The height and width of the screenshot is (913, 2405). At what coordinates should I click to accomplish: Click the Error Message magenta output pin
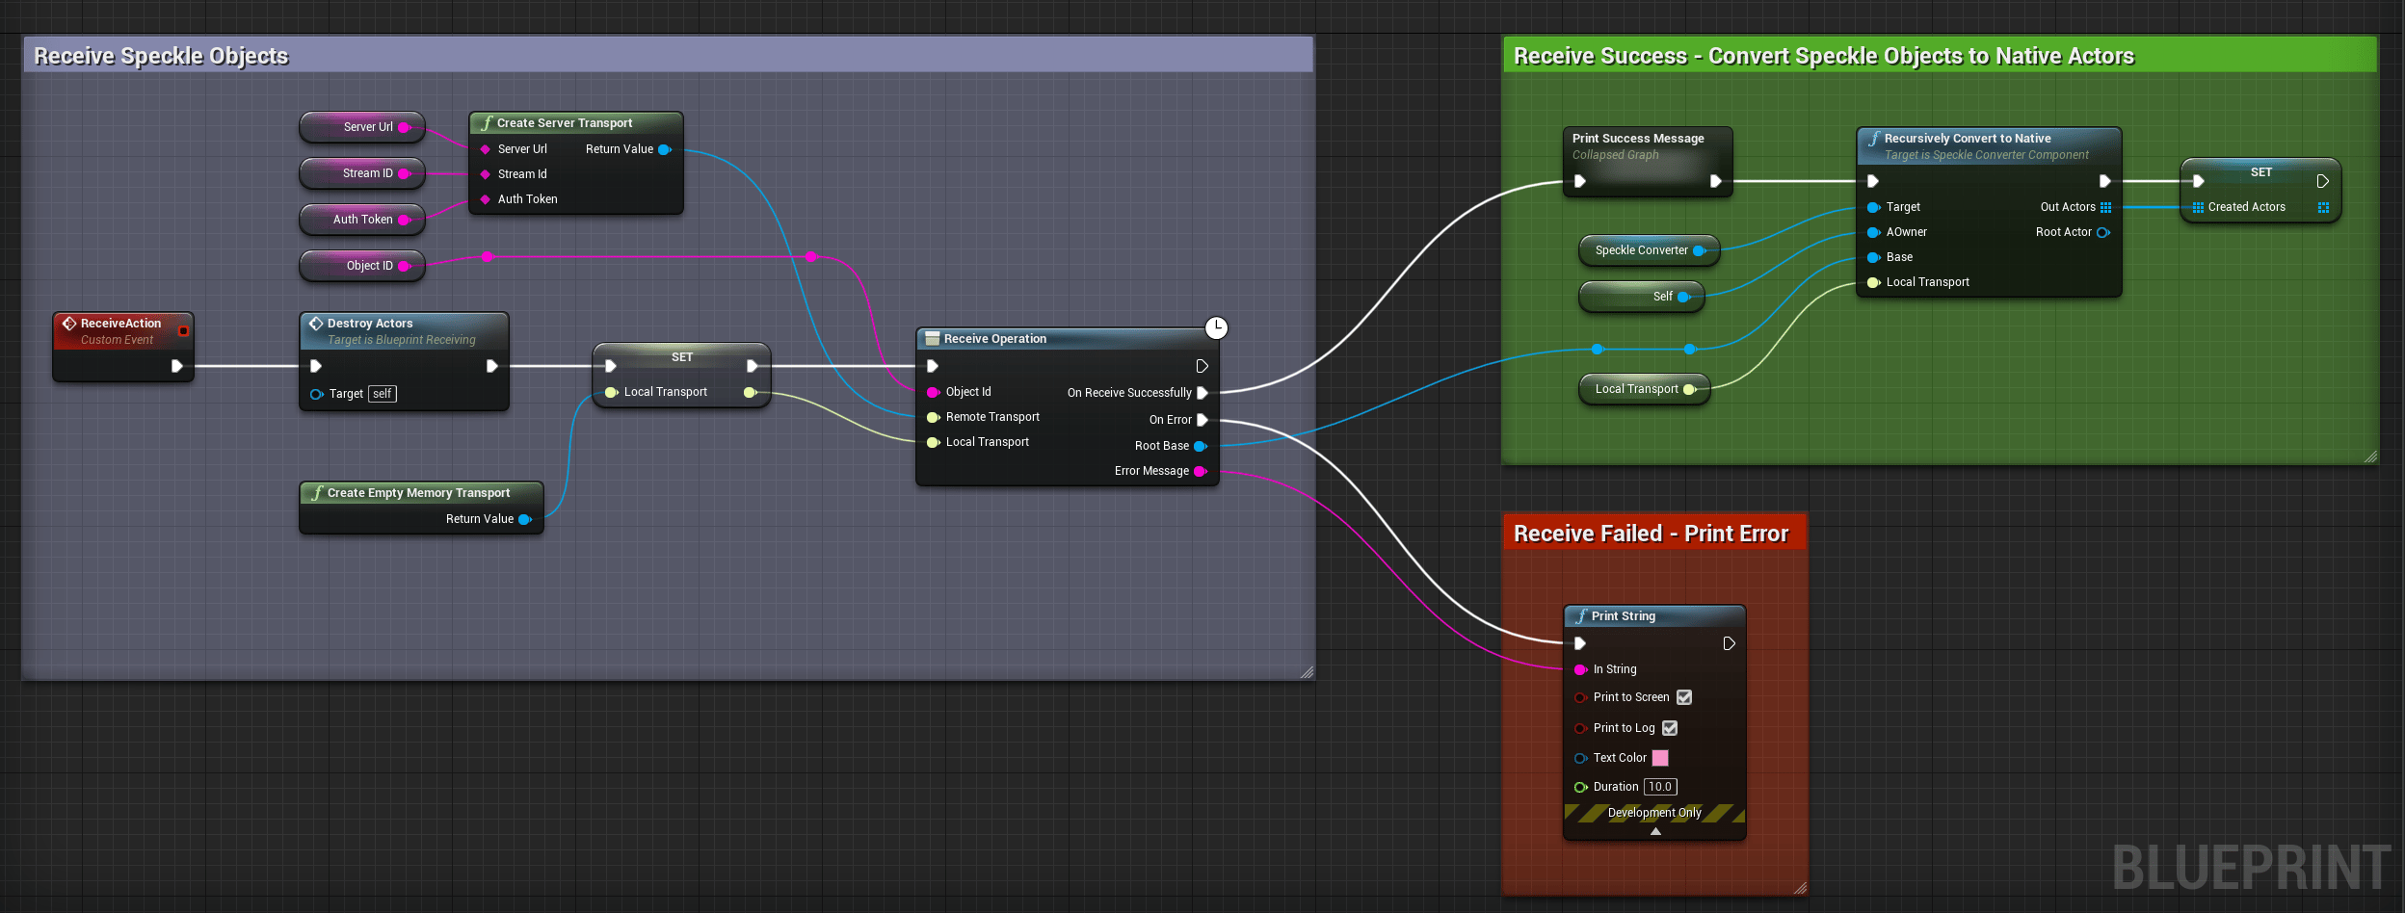(1201, 471)
